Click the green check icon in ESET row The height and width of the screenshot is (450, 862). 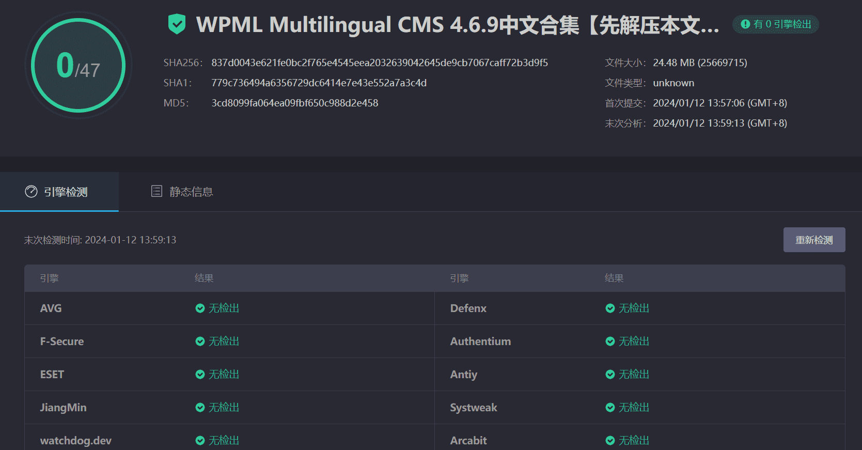tap(200, 375)
